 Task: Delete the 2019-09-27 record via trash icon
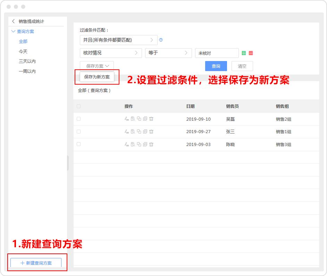pos(151,131)
